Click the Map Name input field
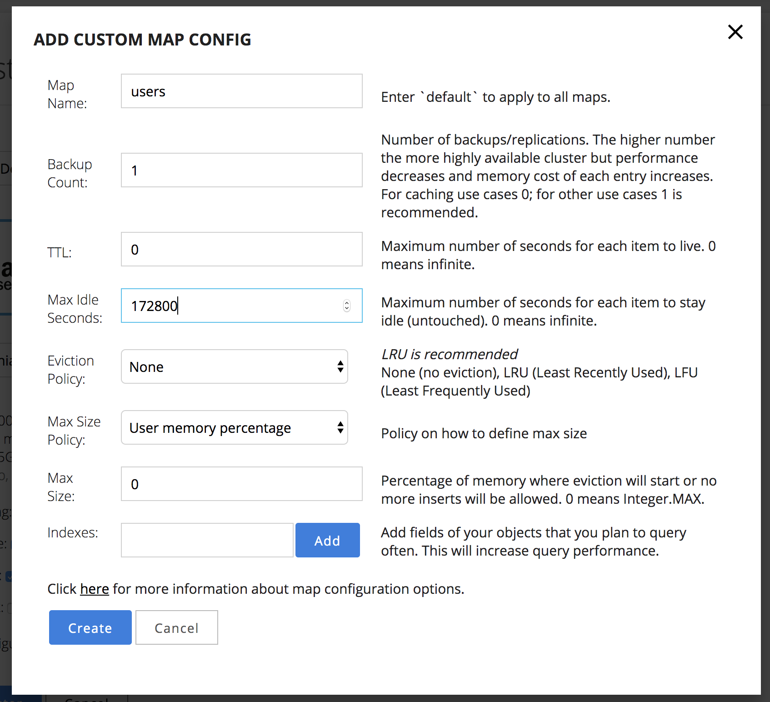 coord(241,91)
